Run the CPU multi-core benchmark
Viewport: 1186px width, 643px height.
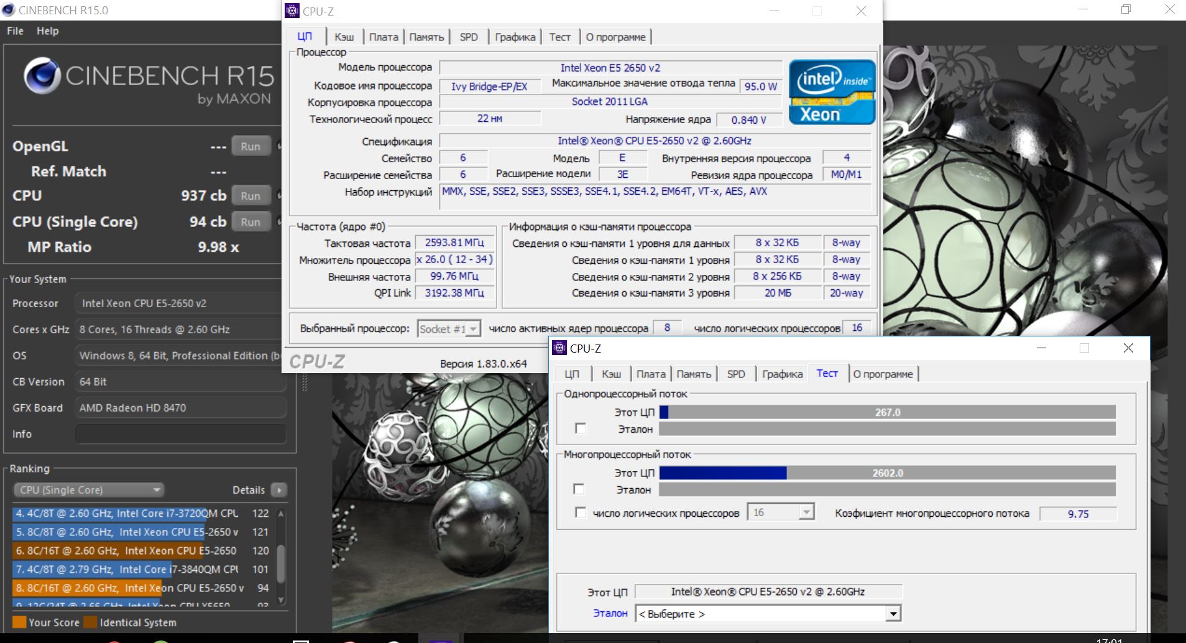[251, 195]
